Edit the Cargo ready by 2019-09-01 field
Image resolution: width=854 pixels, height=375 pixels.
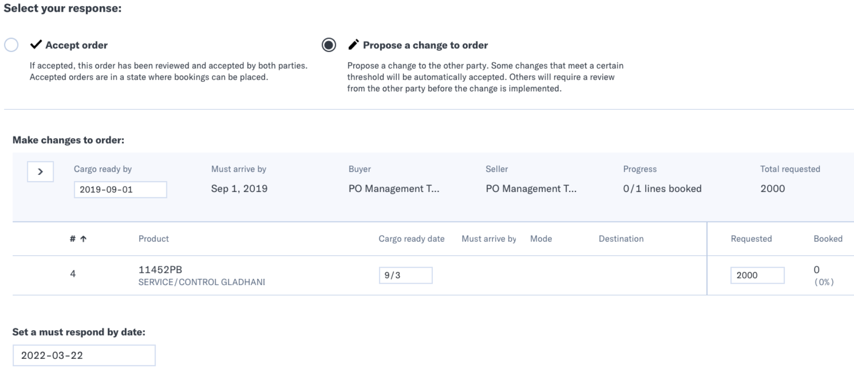tap(121, 189)
